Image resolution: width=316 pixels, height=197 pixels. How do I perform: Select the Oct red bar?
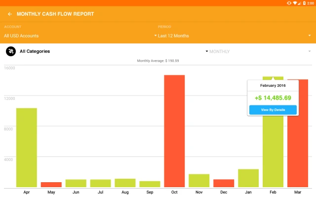(174, 131)
